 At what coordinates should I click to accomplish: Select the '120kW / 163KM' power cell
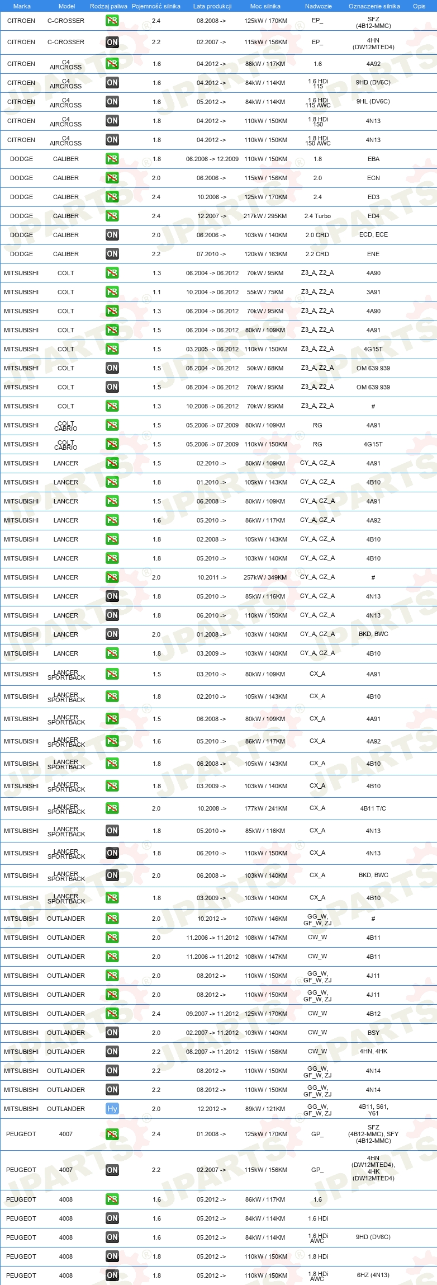point(265,254)
